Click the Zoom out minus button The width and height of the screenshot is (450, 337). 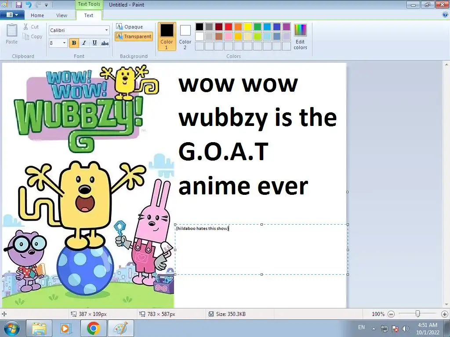coord(391,314)
